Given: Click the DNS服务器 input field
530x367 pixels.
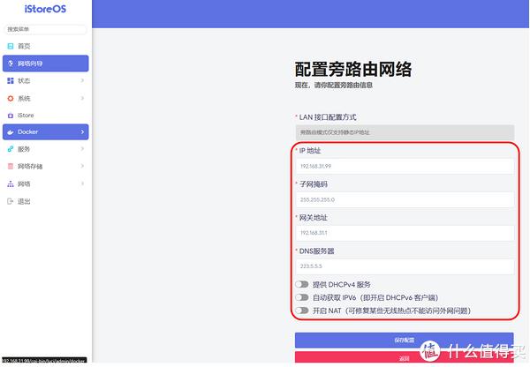Looking at the screenshot, I should (405, 266).
